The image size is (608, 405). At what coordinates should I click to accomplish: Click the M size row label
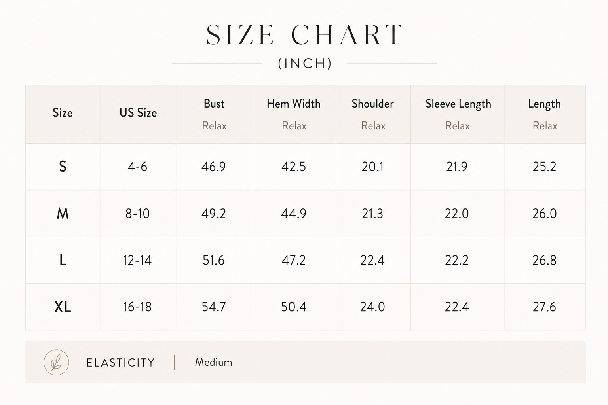(63, 214)
